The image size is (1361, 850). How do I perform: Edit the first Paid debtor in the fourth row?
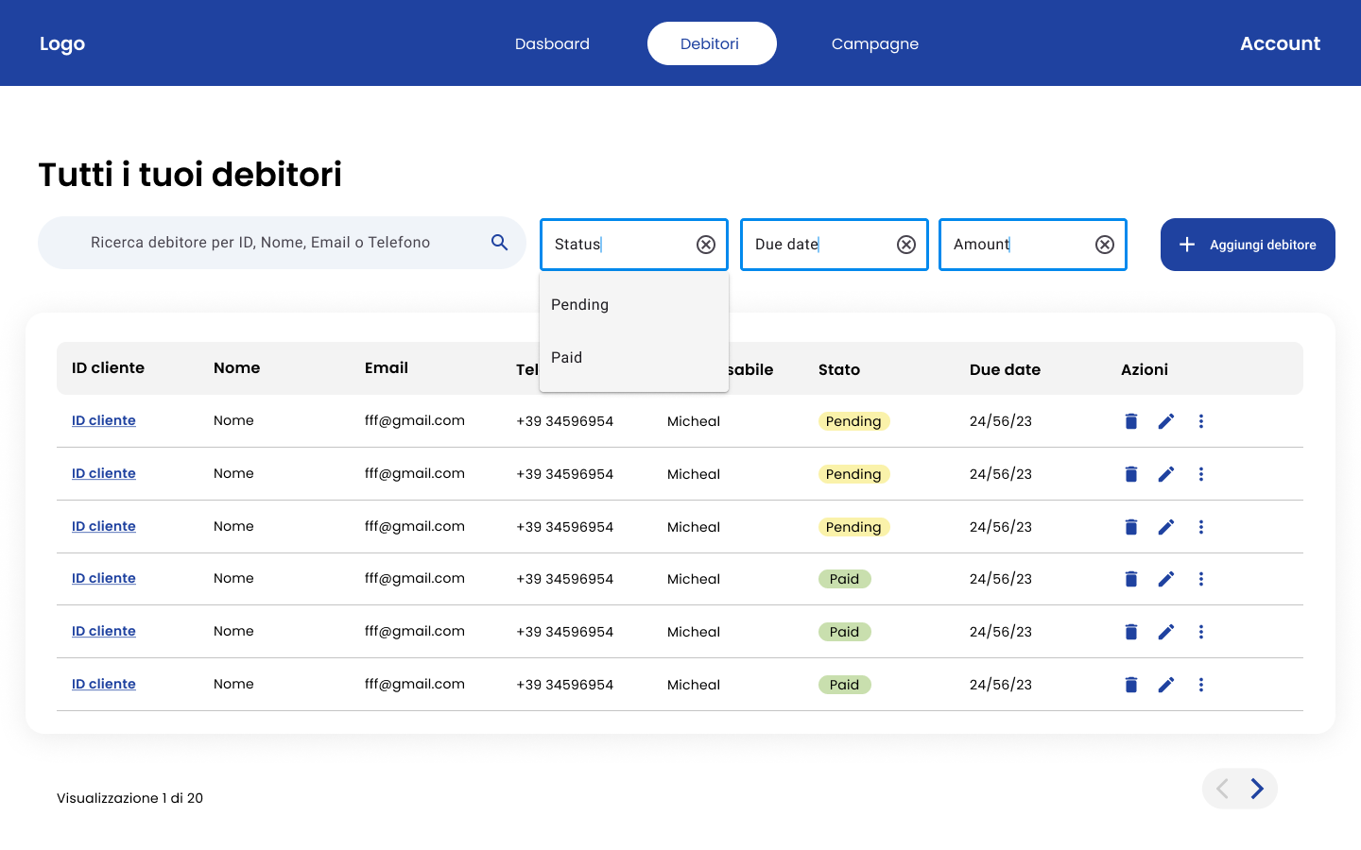[x=1166, y=579]
